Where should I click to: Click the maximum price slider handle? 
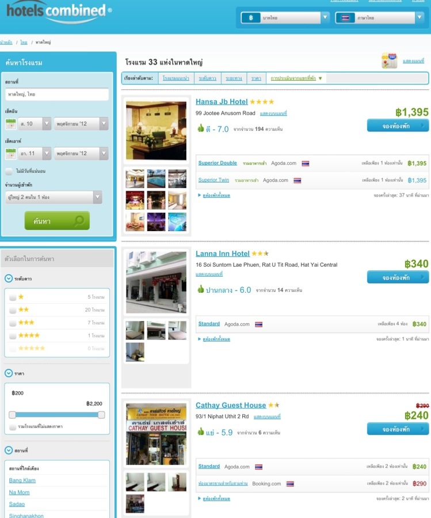pos(101,415)
